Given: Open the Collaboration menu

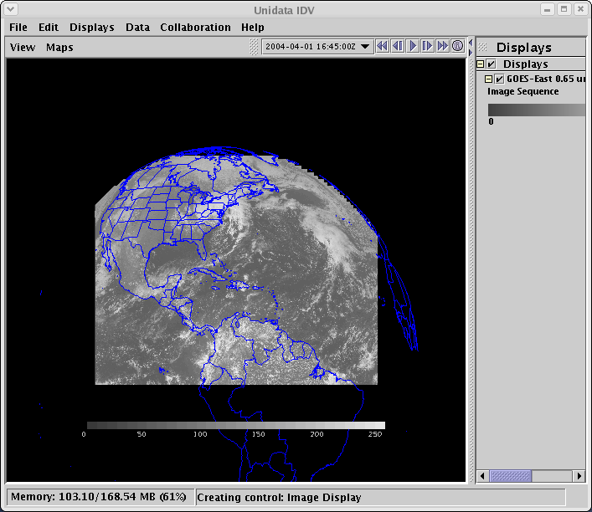Looking at the screenshot, I should point(195,27).
